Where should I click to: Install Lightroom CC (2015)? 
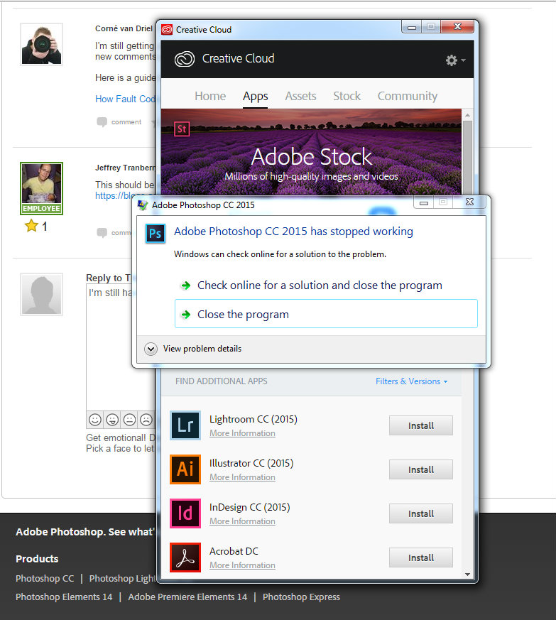click(421, 425)
